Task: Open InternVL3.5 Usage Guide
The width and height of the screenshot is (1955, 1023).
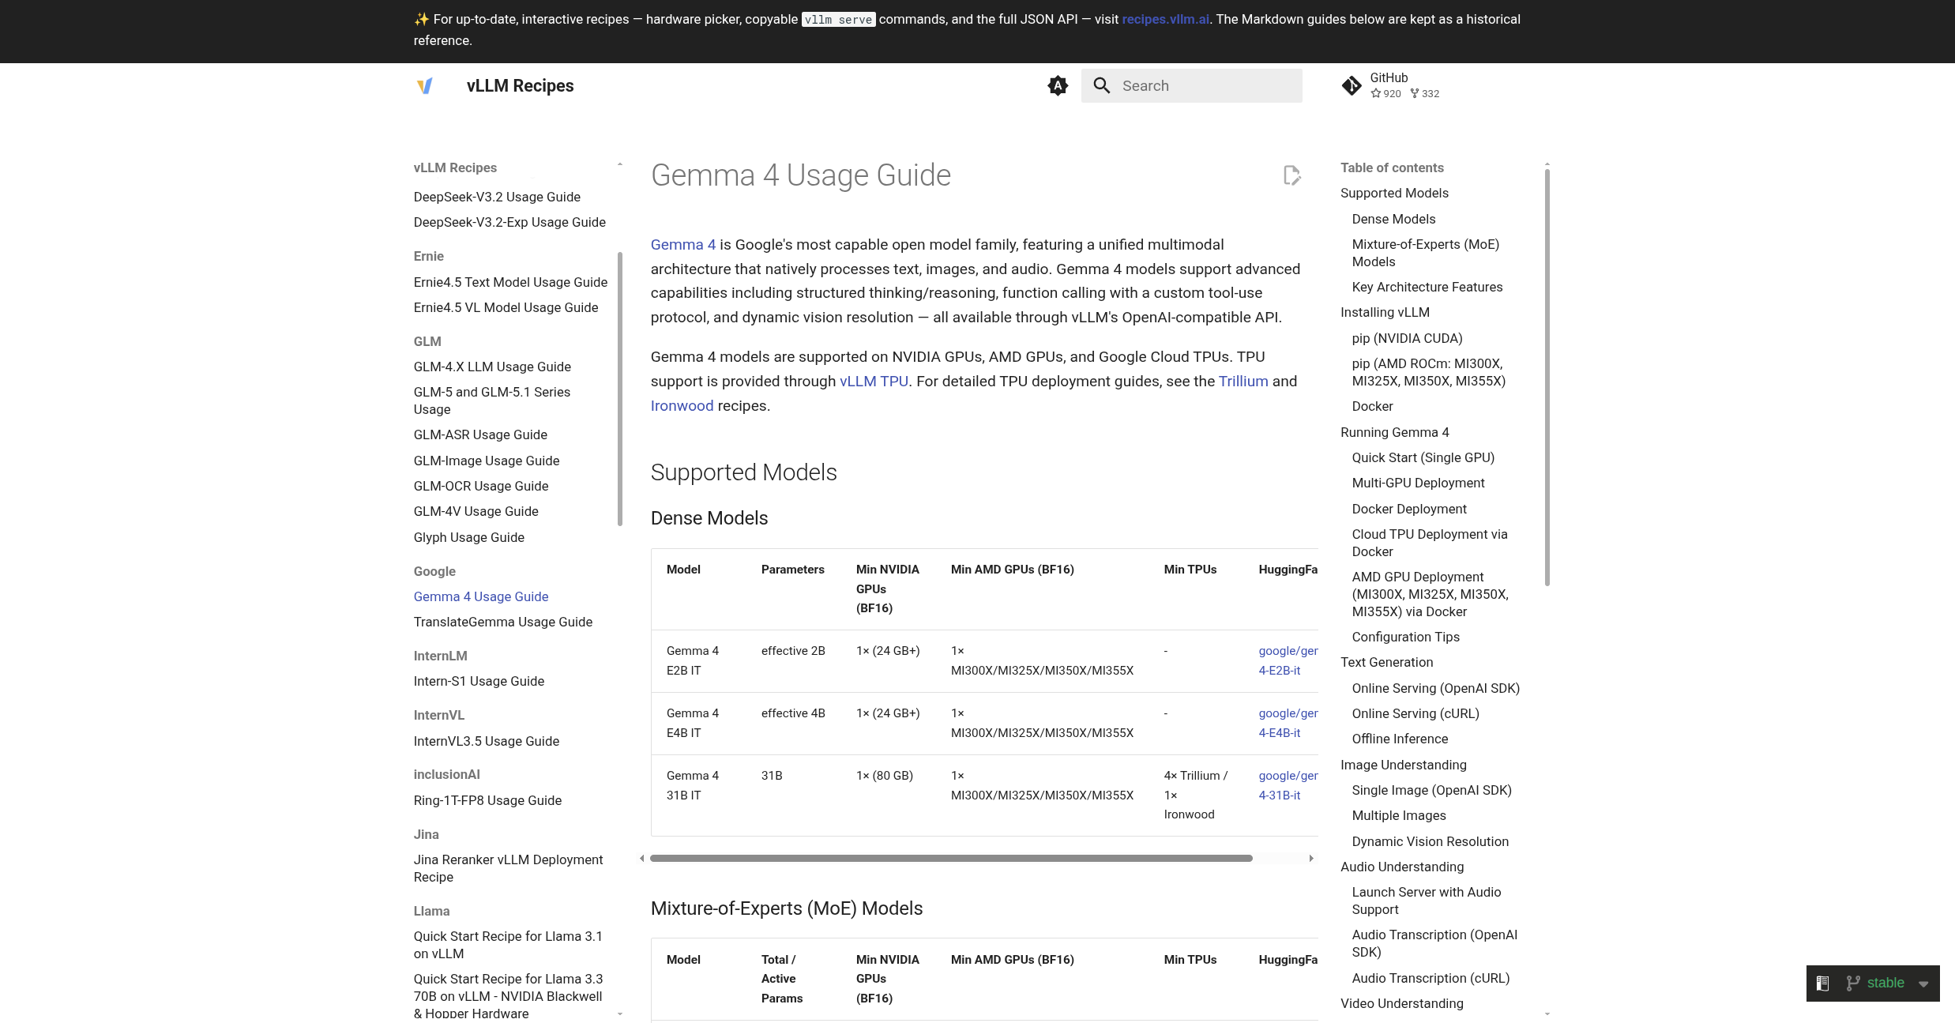Action: point(487,741)
